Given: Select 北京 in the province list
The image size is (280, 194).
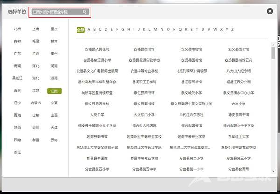Looking at the screenshot, I should [17, 29].
